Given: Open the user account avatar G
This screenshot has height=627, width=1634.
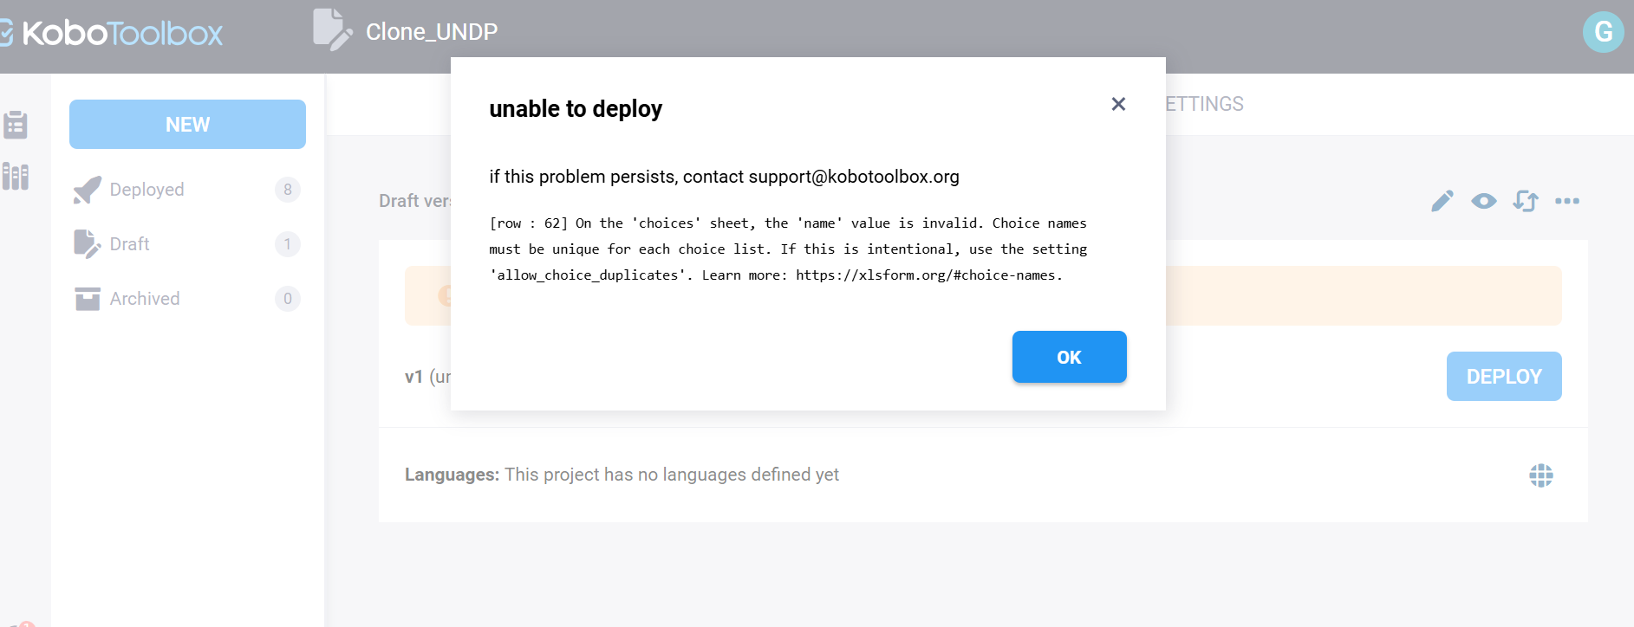Looking at the screenshot, I should (1603, 32).
